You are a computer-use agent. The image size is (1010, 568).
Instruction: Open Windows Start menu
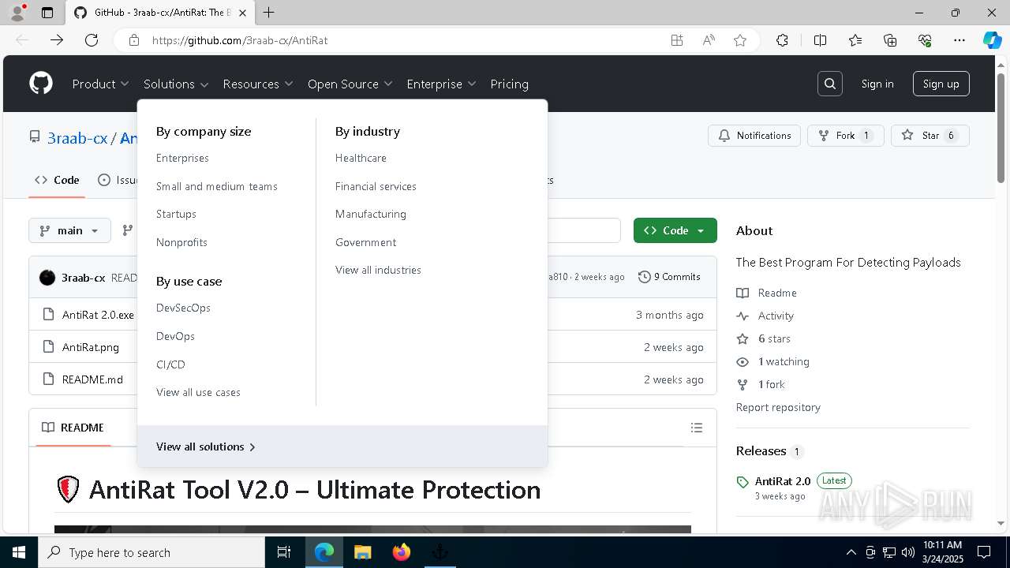tap(19, 552)
